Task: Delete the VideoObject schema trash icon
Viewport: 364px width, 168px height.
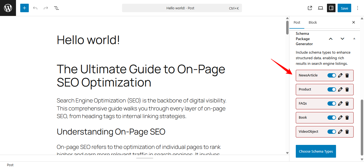Action: click(347, 132)
